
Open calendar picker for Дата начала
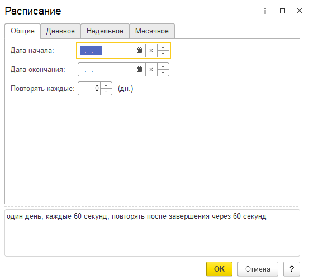[140, 51]
